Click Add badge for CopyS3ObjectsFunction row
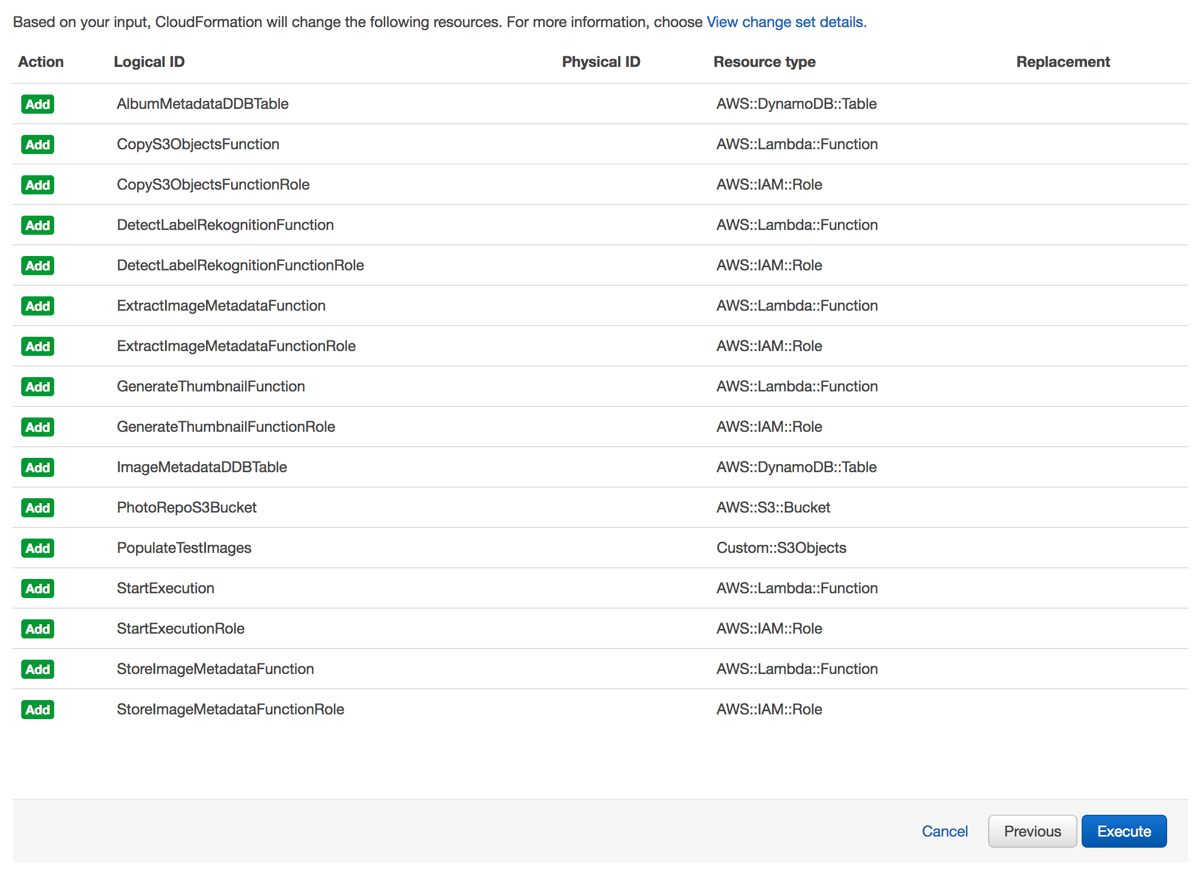The width and height of the screenshot is (1199, 870). coord(38,144)
